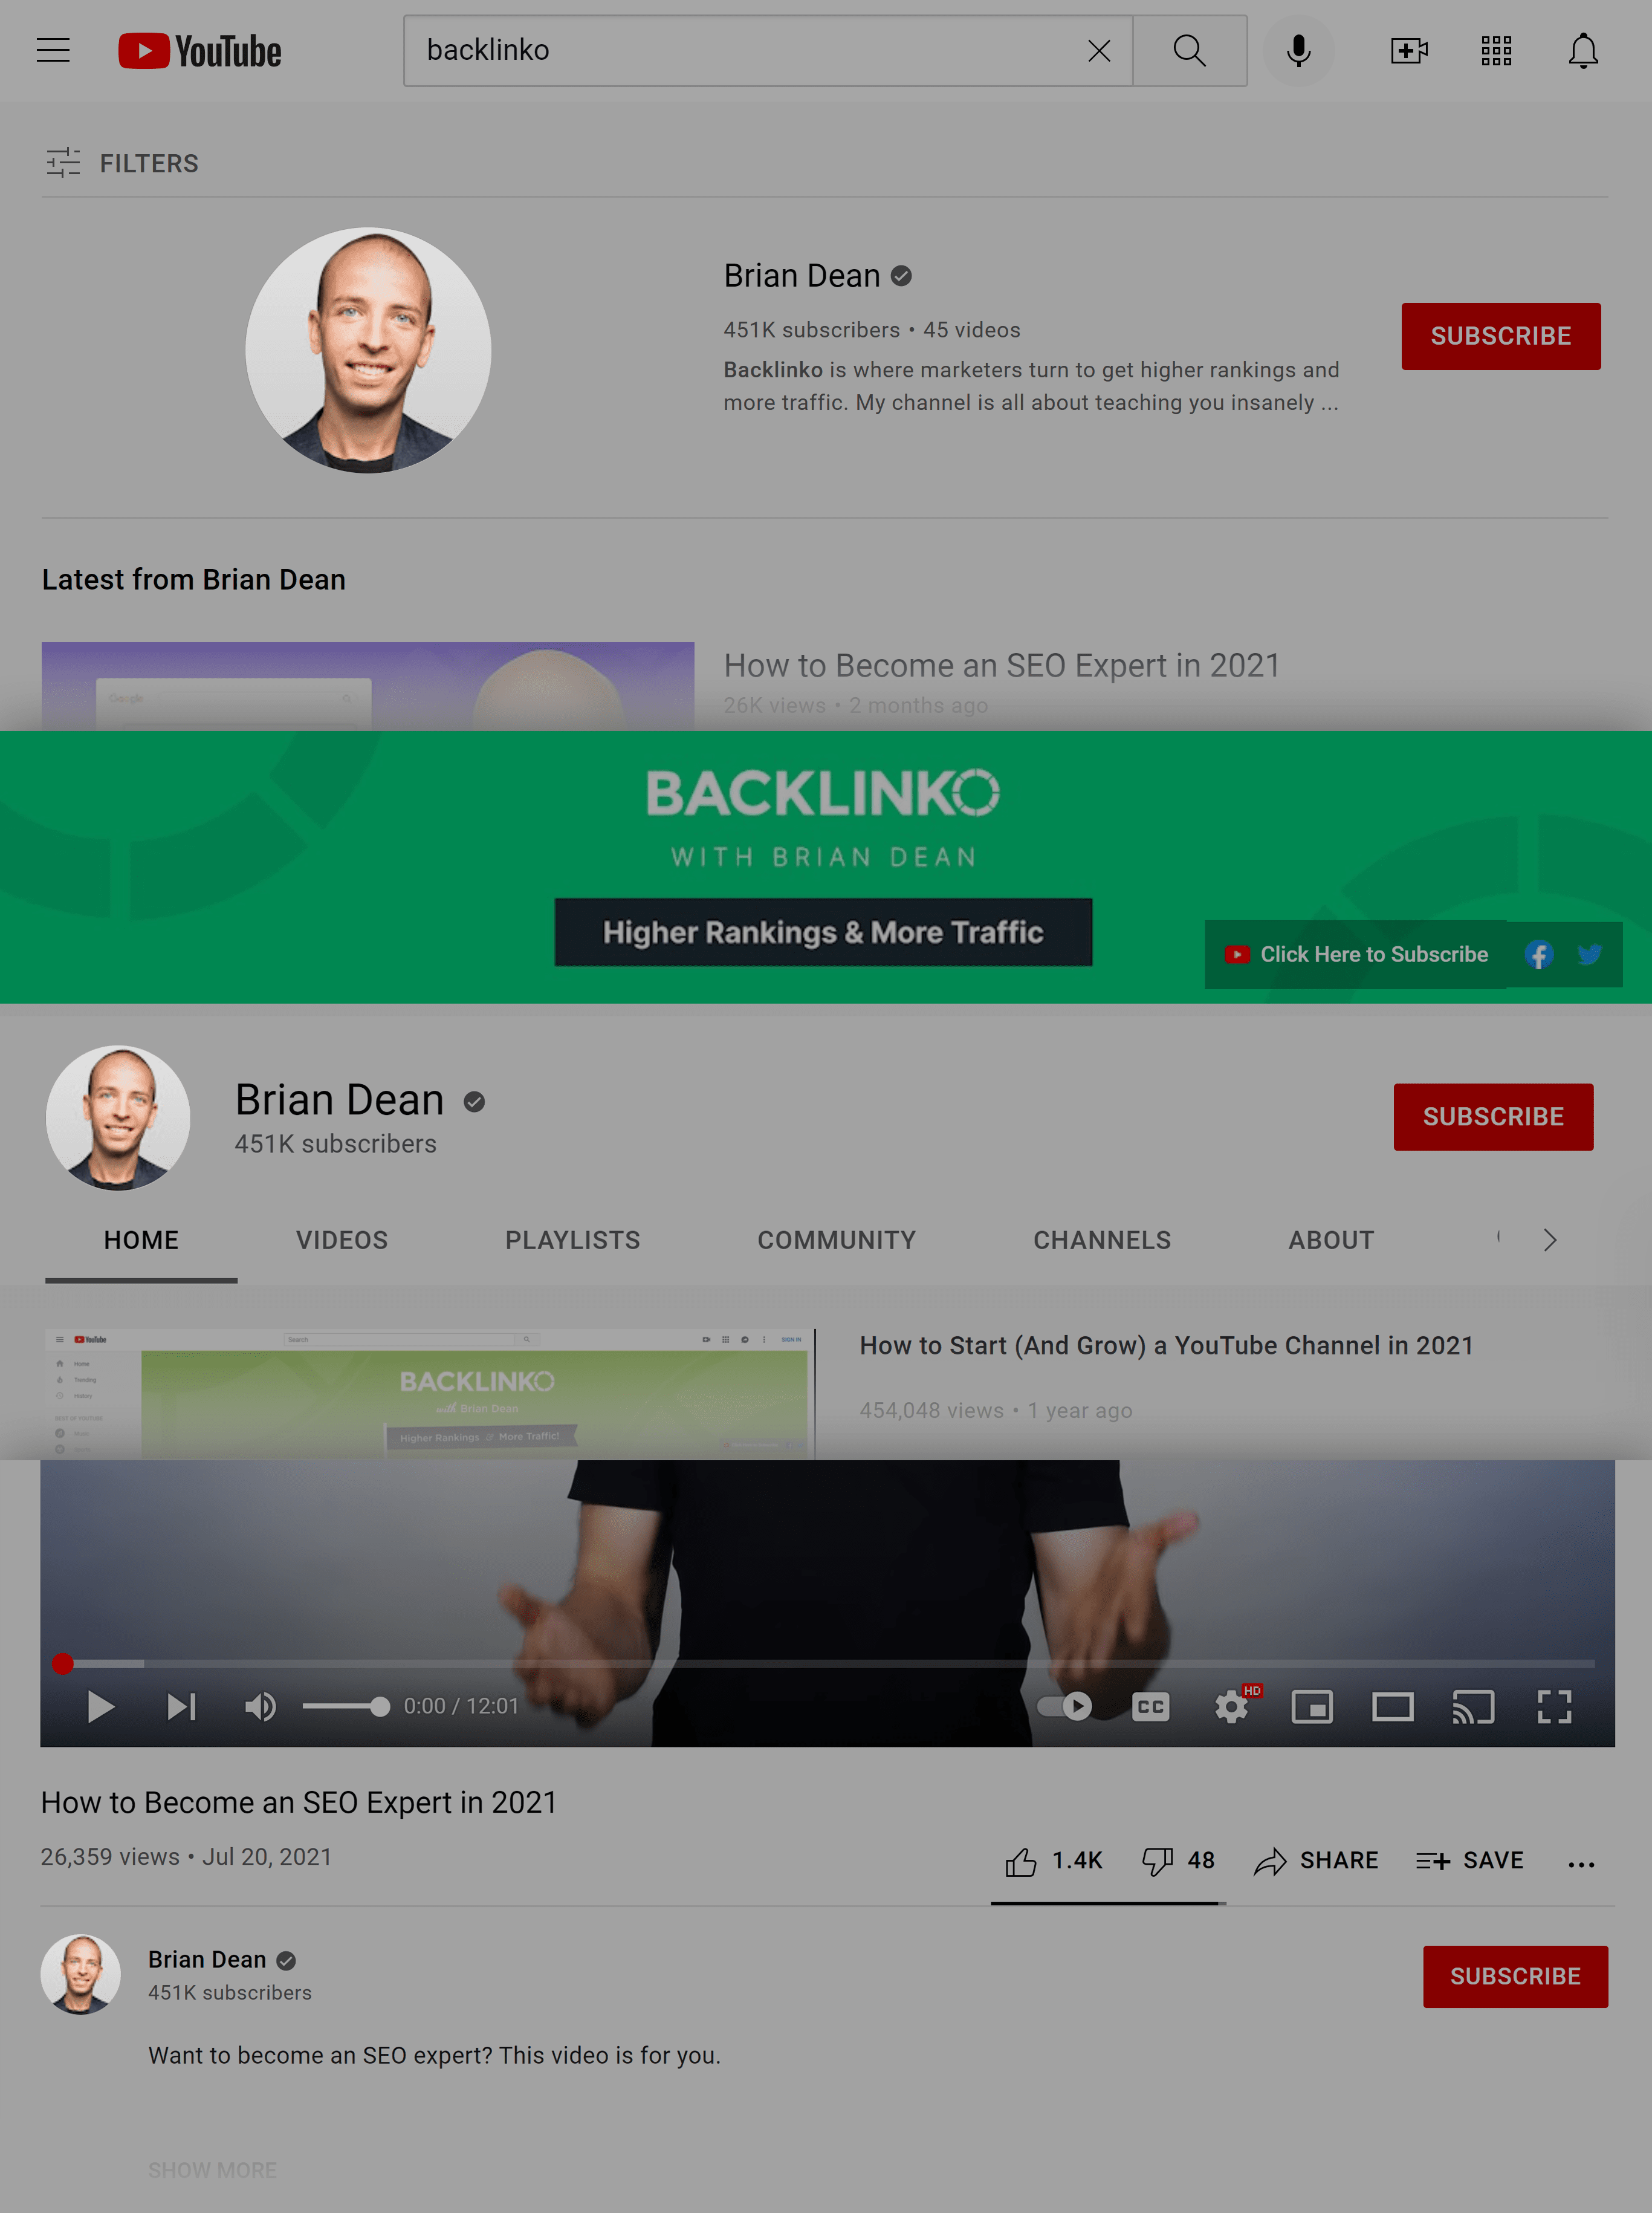
Task: Click the more options ellipsis icon
Action: pyautogui.click(x=1581, y=1859)
